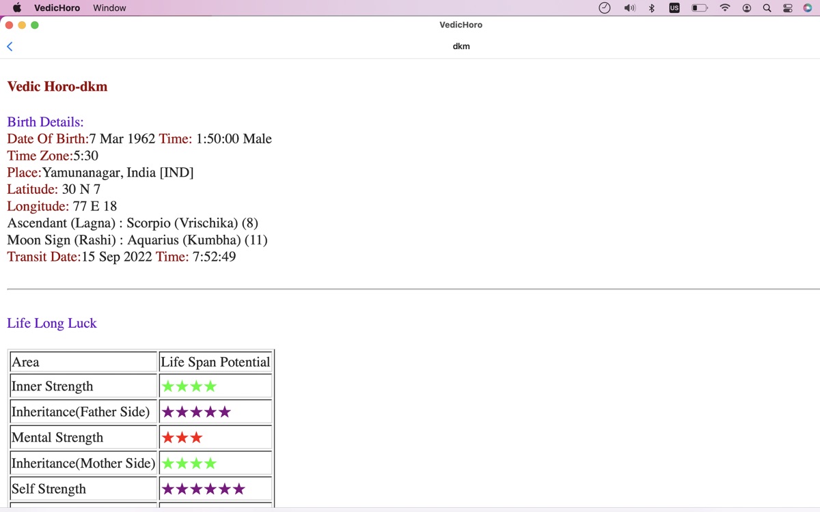This screenshot has width=820, height=512.
Task: Click the Wi-Fi icon
Action: pyautogui.click(x=725, y=8)
